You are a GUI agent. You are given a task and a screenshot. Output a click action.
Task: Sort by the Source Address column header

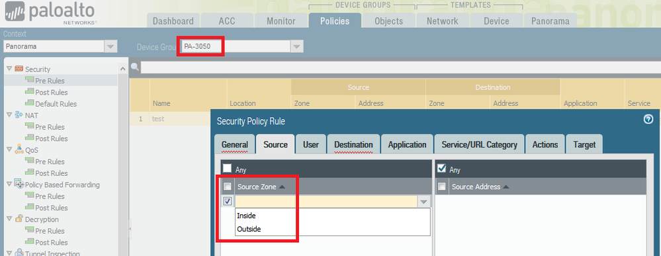point(547,187)
